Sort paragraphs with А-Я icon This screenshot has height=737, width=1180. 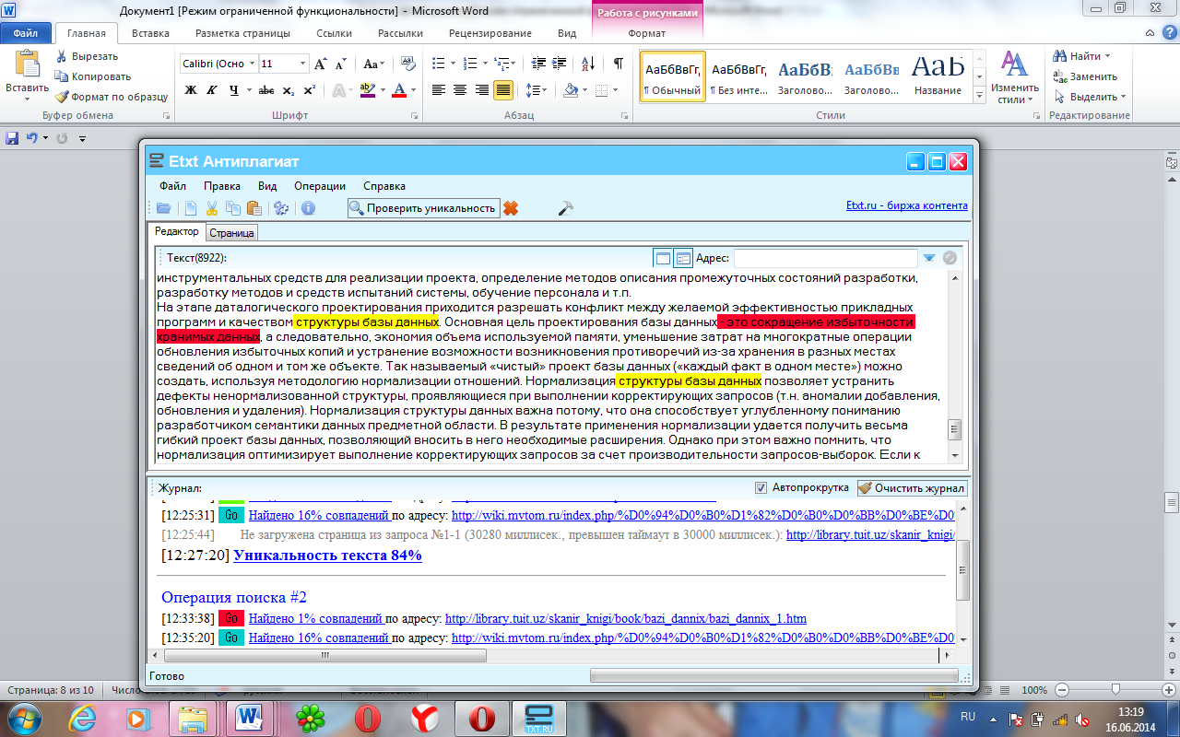(x=588, y=64)
